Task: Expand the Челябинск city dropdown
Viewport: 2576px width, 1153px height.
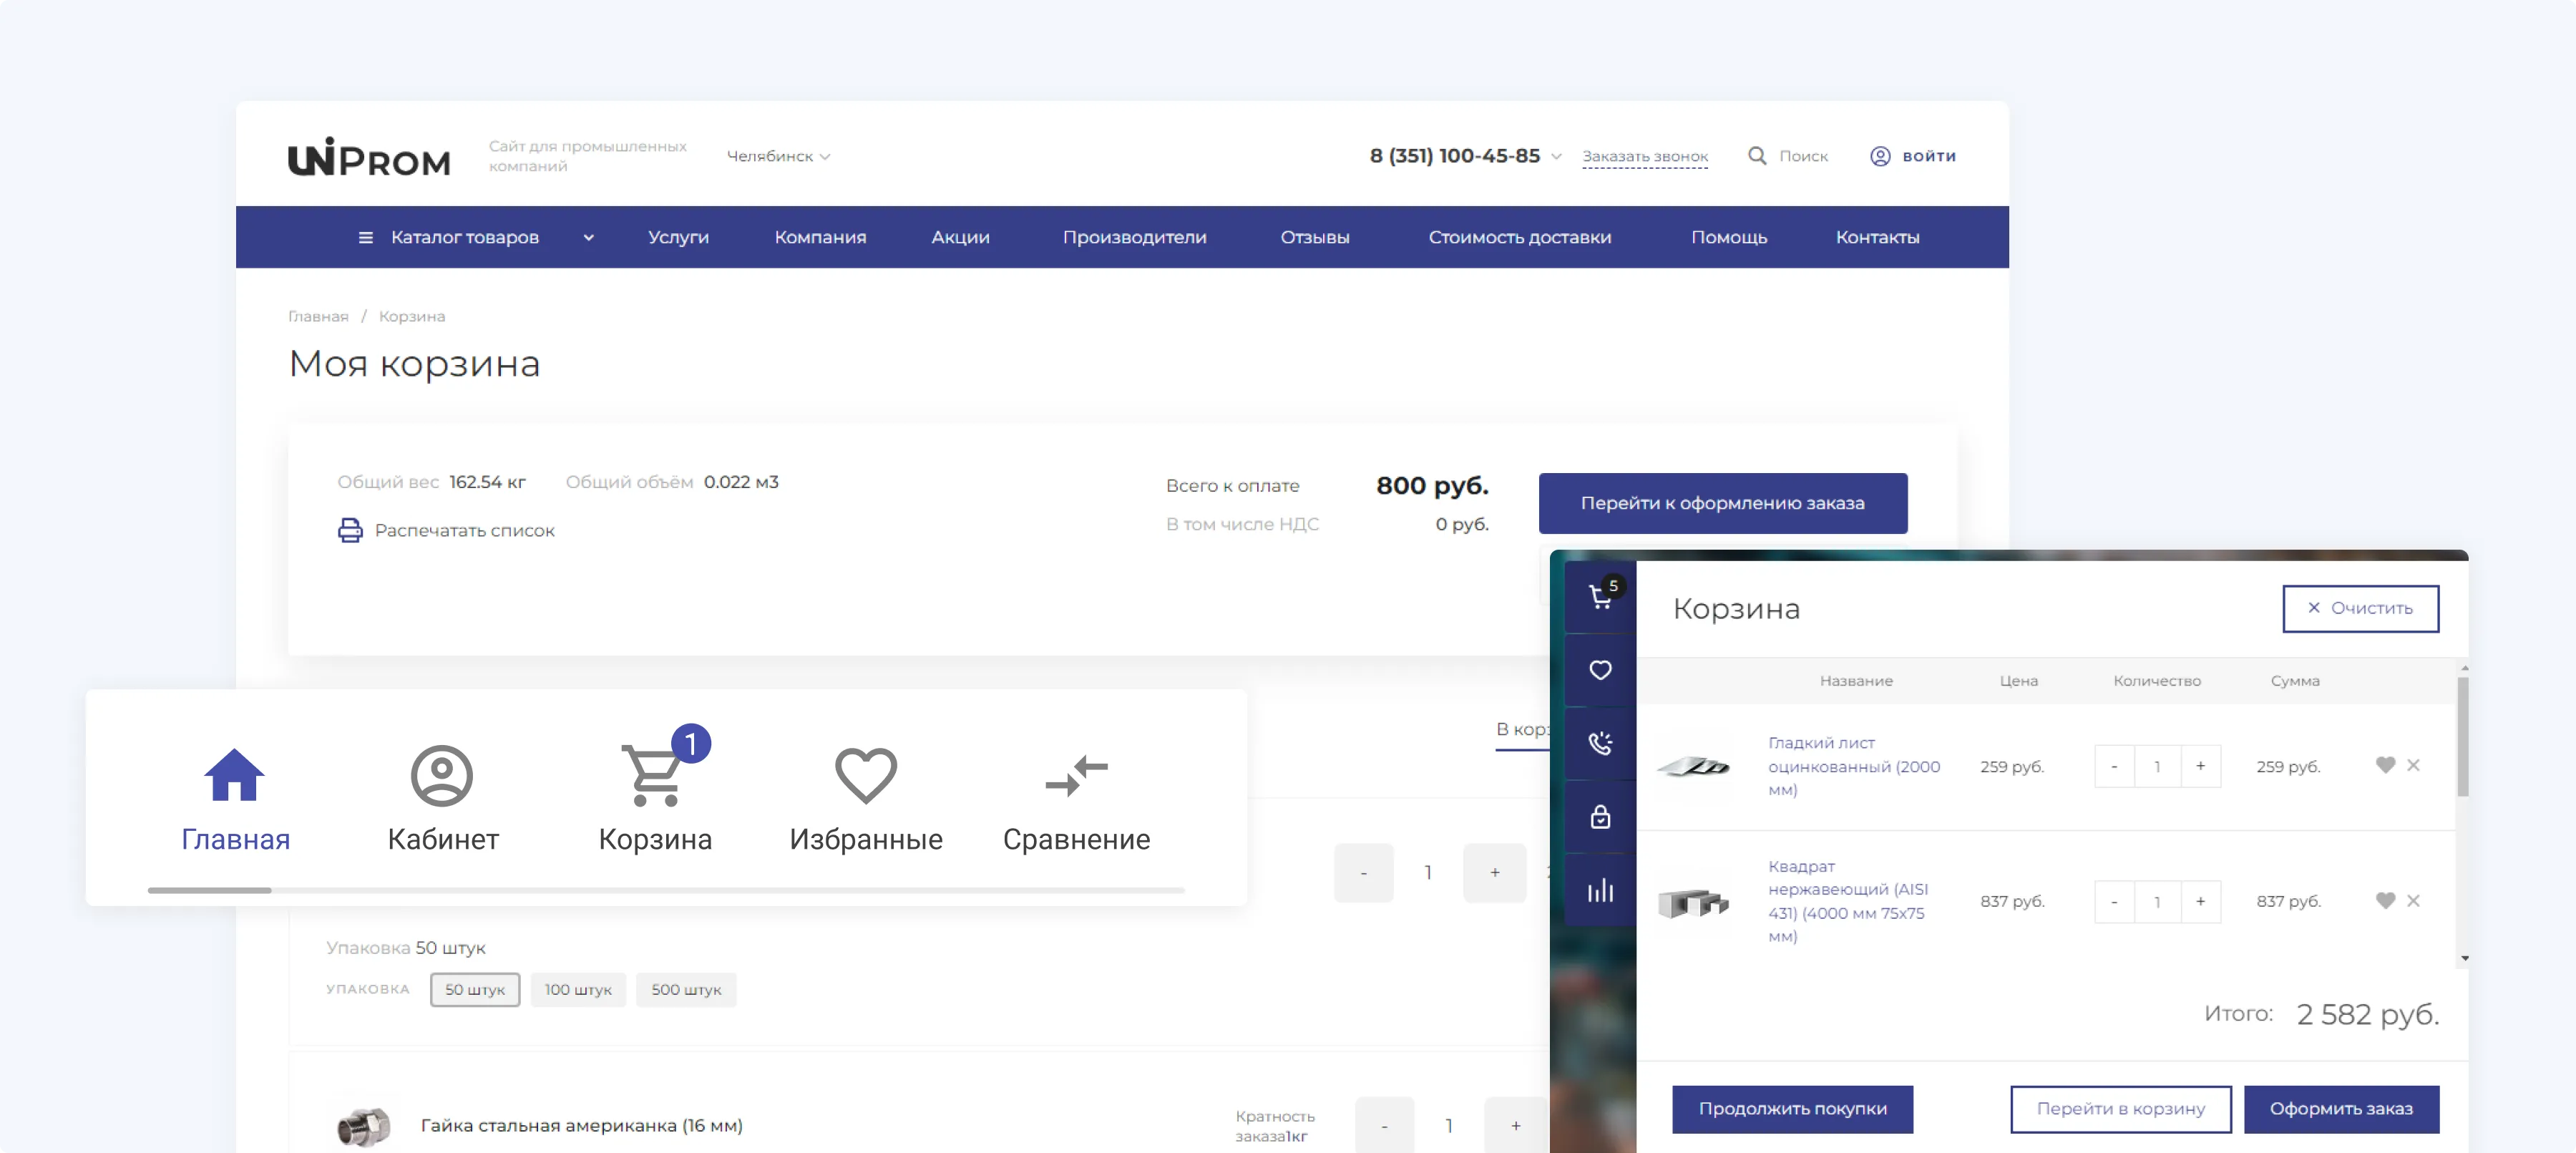Action: [778, 156]
